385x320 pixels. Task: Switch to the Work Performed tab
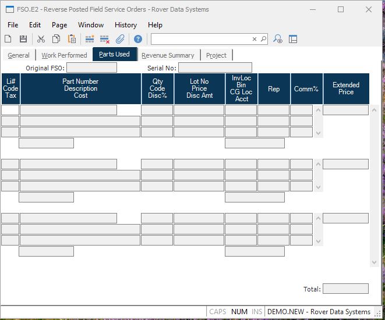pyautogui.click(x=64, y=55)
